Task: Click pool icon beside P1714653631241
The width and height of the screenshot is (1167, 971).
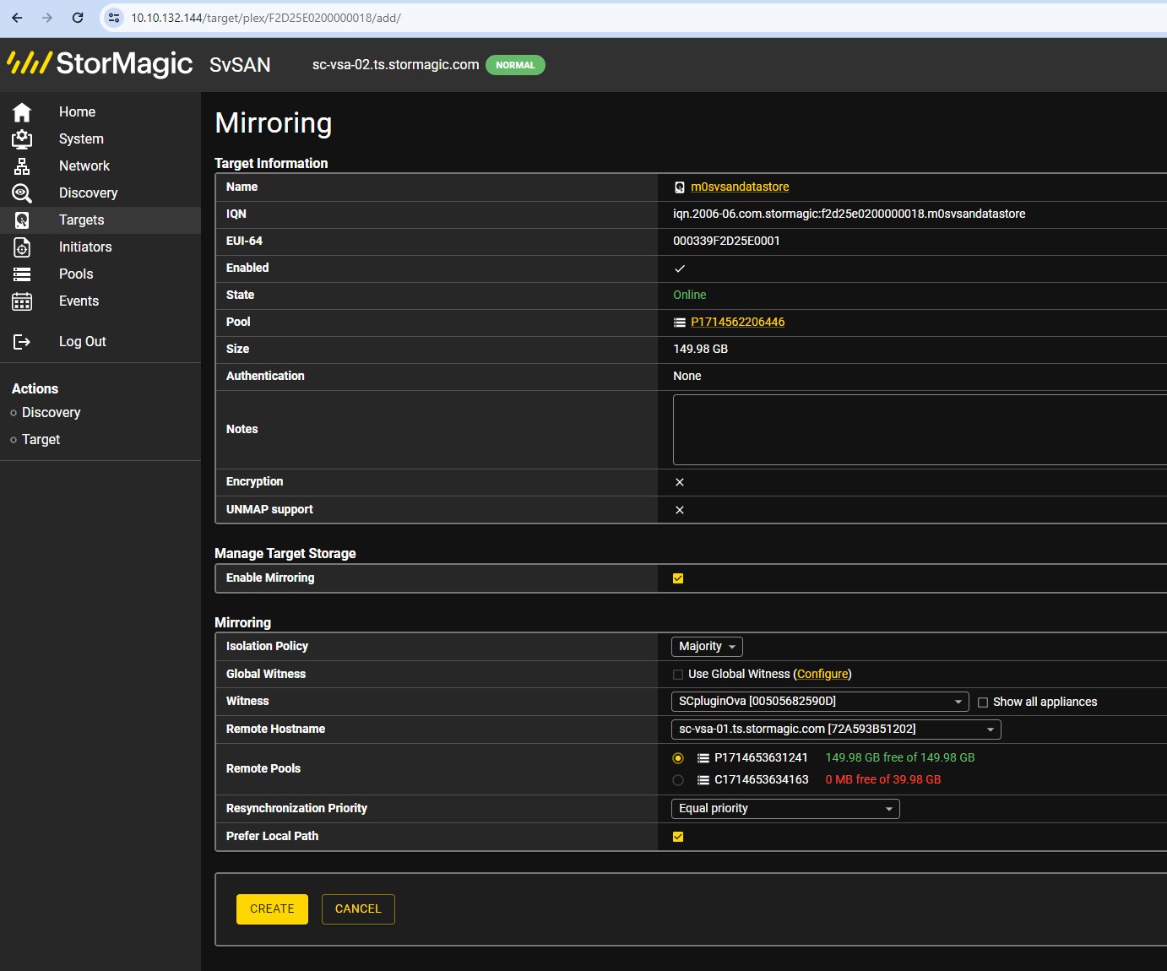Action: (703, 758)
